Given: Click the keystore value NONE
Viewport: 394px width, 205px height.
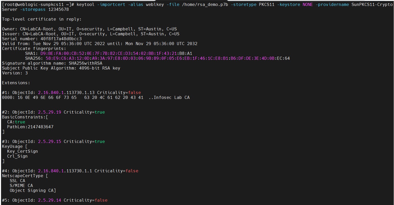Looking at the screenshot, I should click(308, 5).
